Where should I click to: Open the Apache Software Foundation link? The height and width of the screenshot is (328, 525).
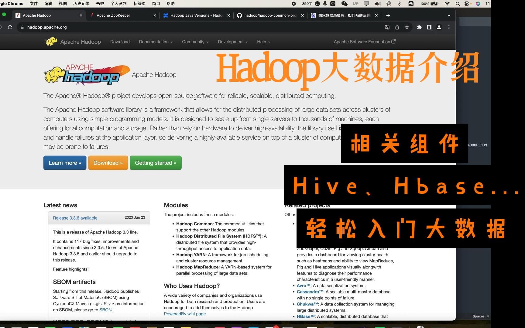pos(365,42)
